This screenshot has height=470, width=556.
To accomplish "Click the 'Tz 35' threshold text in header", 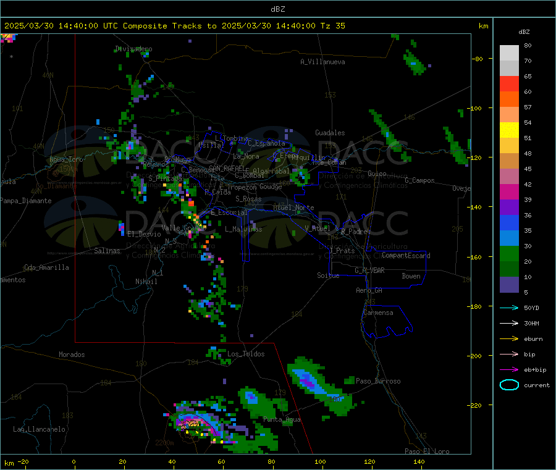I will [332, 26].
